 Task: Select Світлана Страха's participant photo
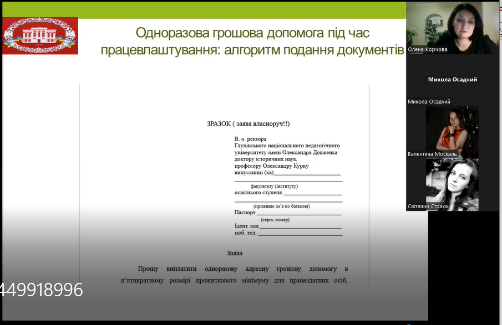click(x=452, y=185)
